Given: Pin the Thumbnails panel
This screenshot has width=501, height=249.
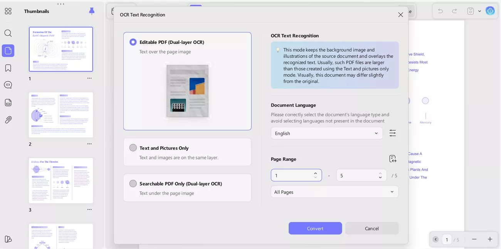Looking at the screenshot, I should click(x=92, y=11).
